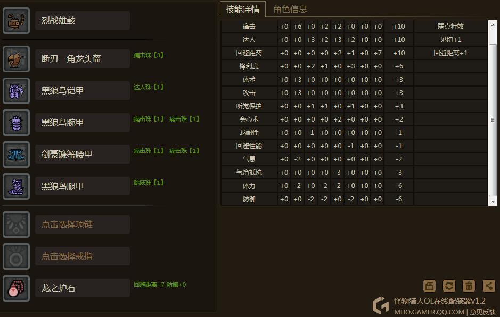Click the 黑狼鸟腿甲 leg armor icon
Viewport: 500px width, 317px height.
point(17,186)
